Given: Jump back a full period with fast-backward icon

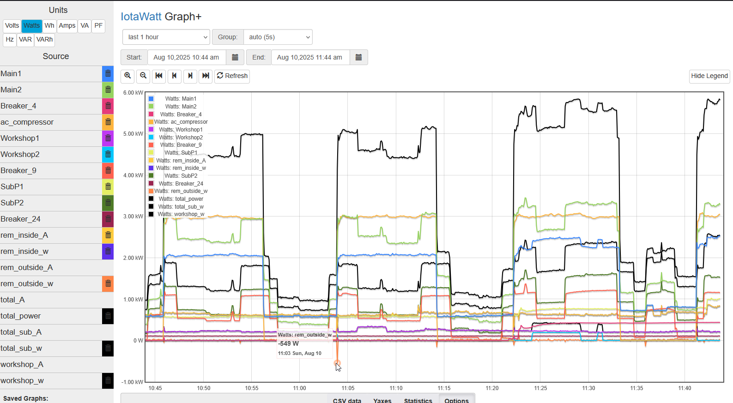Looking at the screenshot, I should (159, 76).
